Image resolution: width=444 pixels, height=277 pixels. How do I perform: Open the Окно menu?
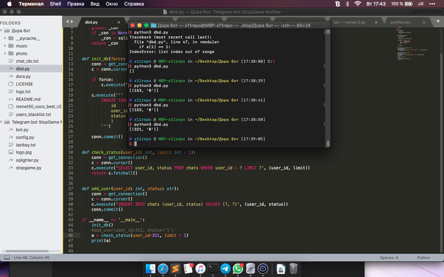[112, 4]
